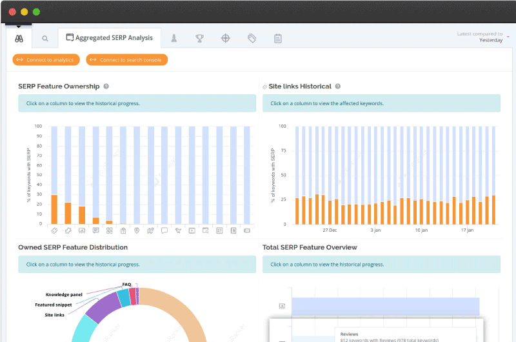This screenshot has width=516, height=342.
Task: Click the Owned SERP Feature Distribution heading
Action: point(73,247)
